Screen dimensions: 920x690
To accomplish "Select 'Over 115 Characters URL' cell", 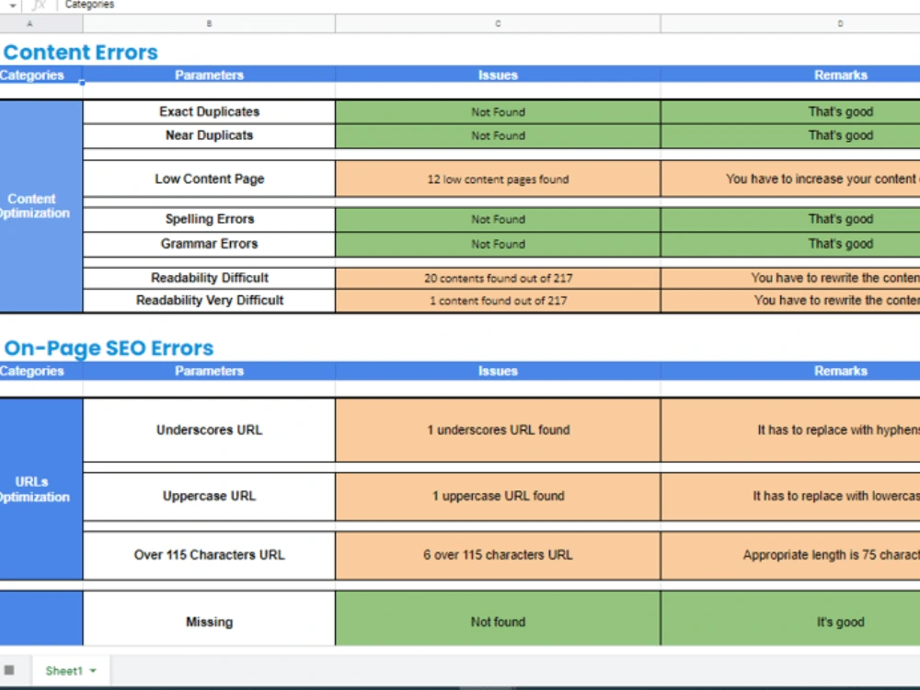I will (x=209, y=555).
